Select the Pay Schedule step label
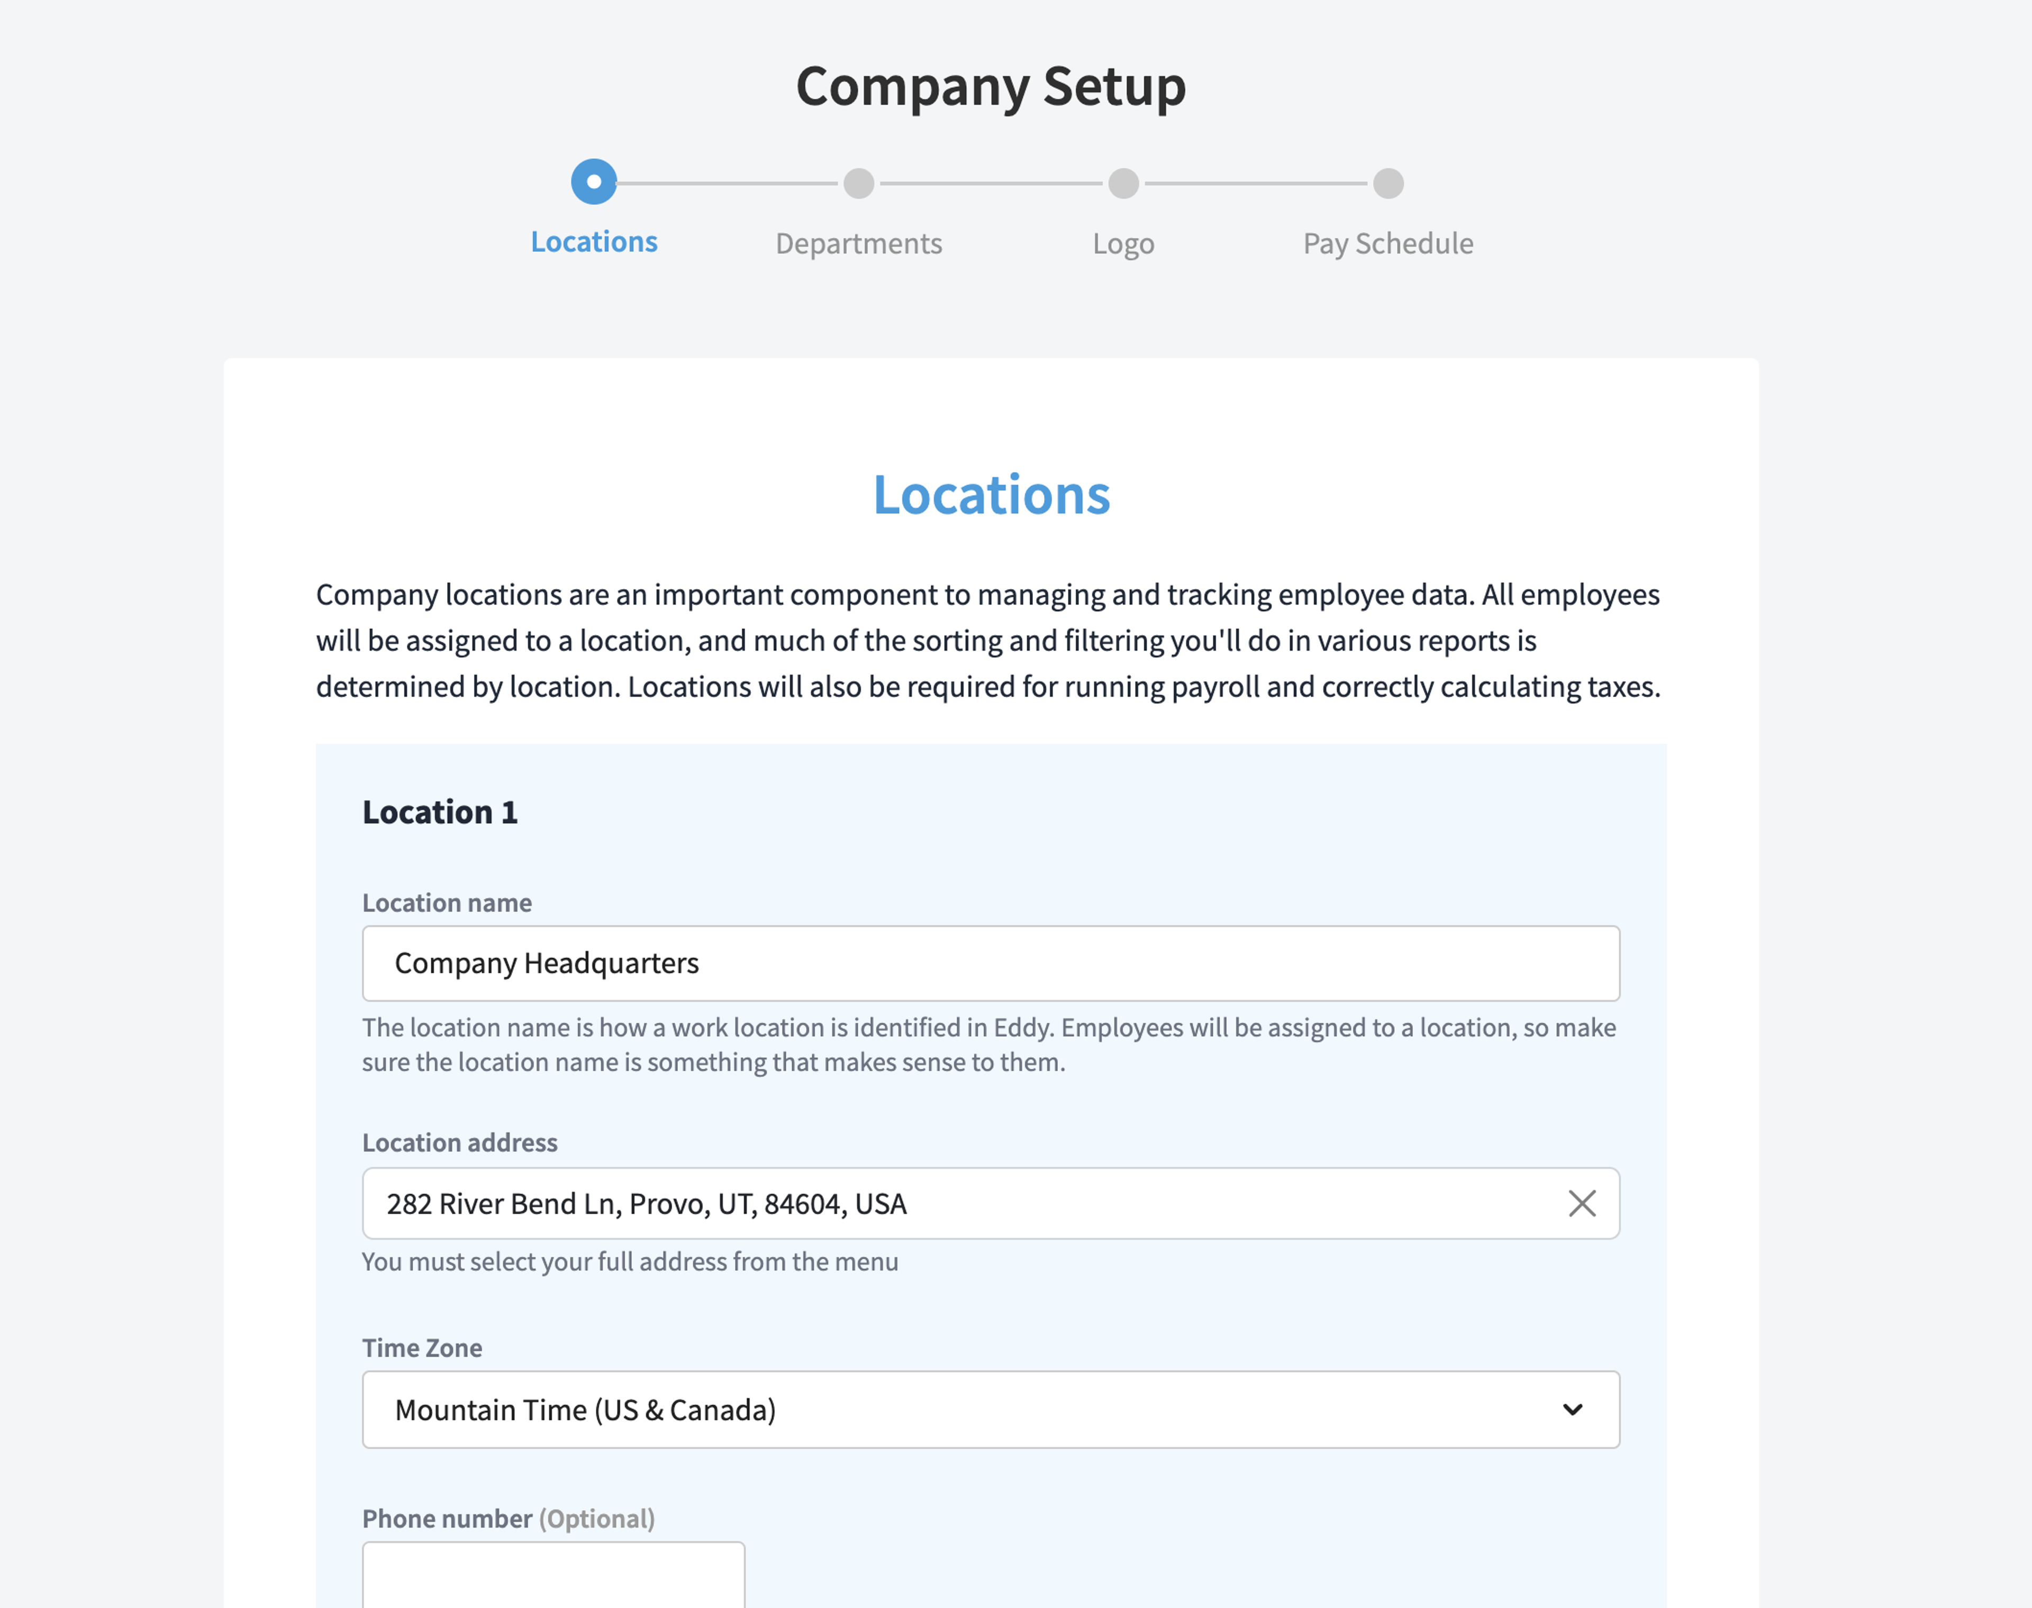The width and height of the screenshot is (2032, 1608). click(1388, 244)
